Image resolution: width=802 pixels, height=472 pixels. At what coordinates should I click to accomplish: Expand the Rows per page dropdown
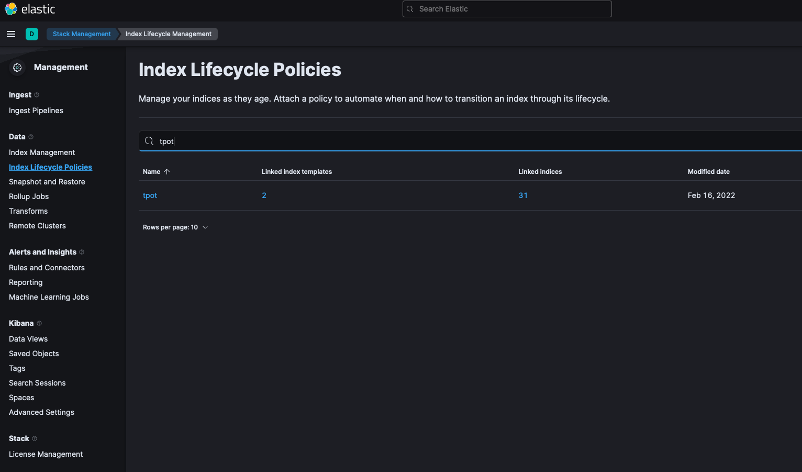[175, 227]
